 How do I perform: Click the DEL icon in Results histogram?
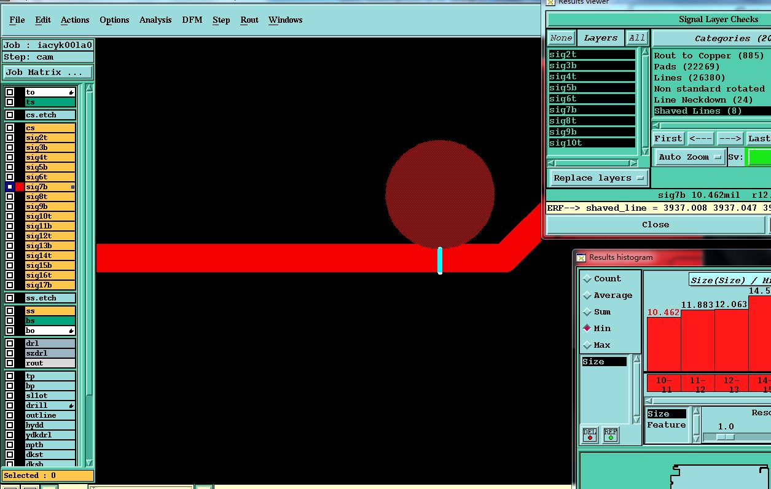click(x=590, y=434)
